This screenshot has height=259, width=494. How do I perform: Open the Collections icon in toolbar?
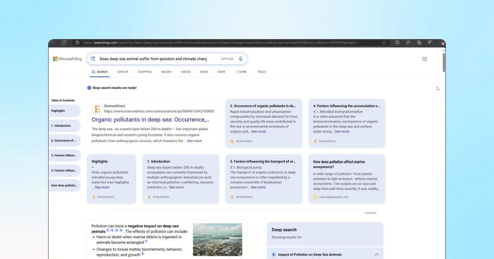coord(419,42)
